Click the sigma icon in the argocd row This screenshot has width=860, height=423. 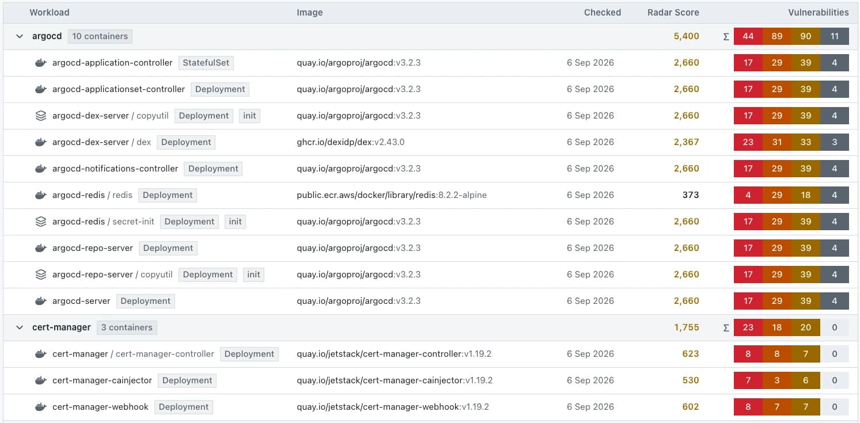pos(726,36)
